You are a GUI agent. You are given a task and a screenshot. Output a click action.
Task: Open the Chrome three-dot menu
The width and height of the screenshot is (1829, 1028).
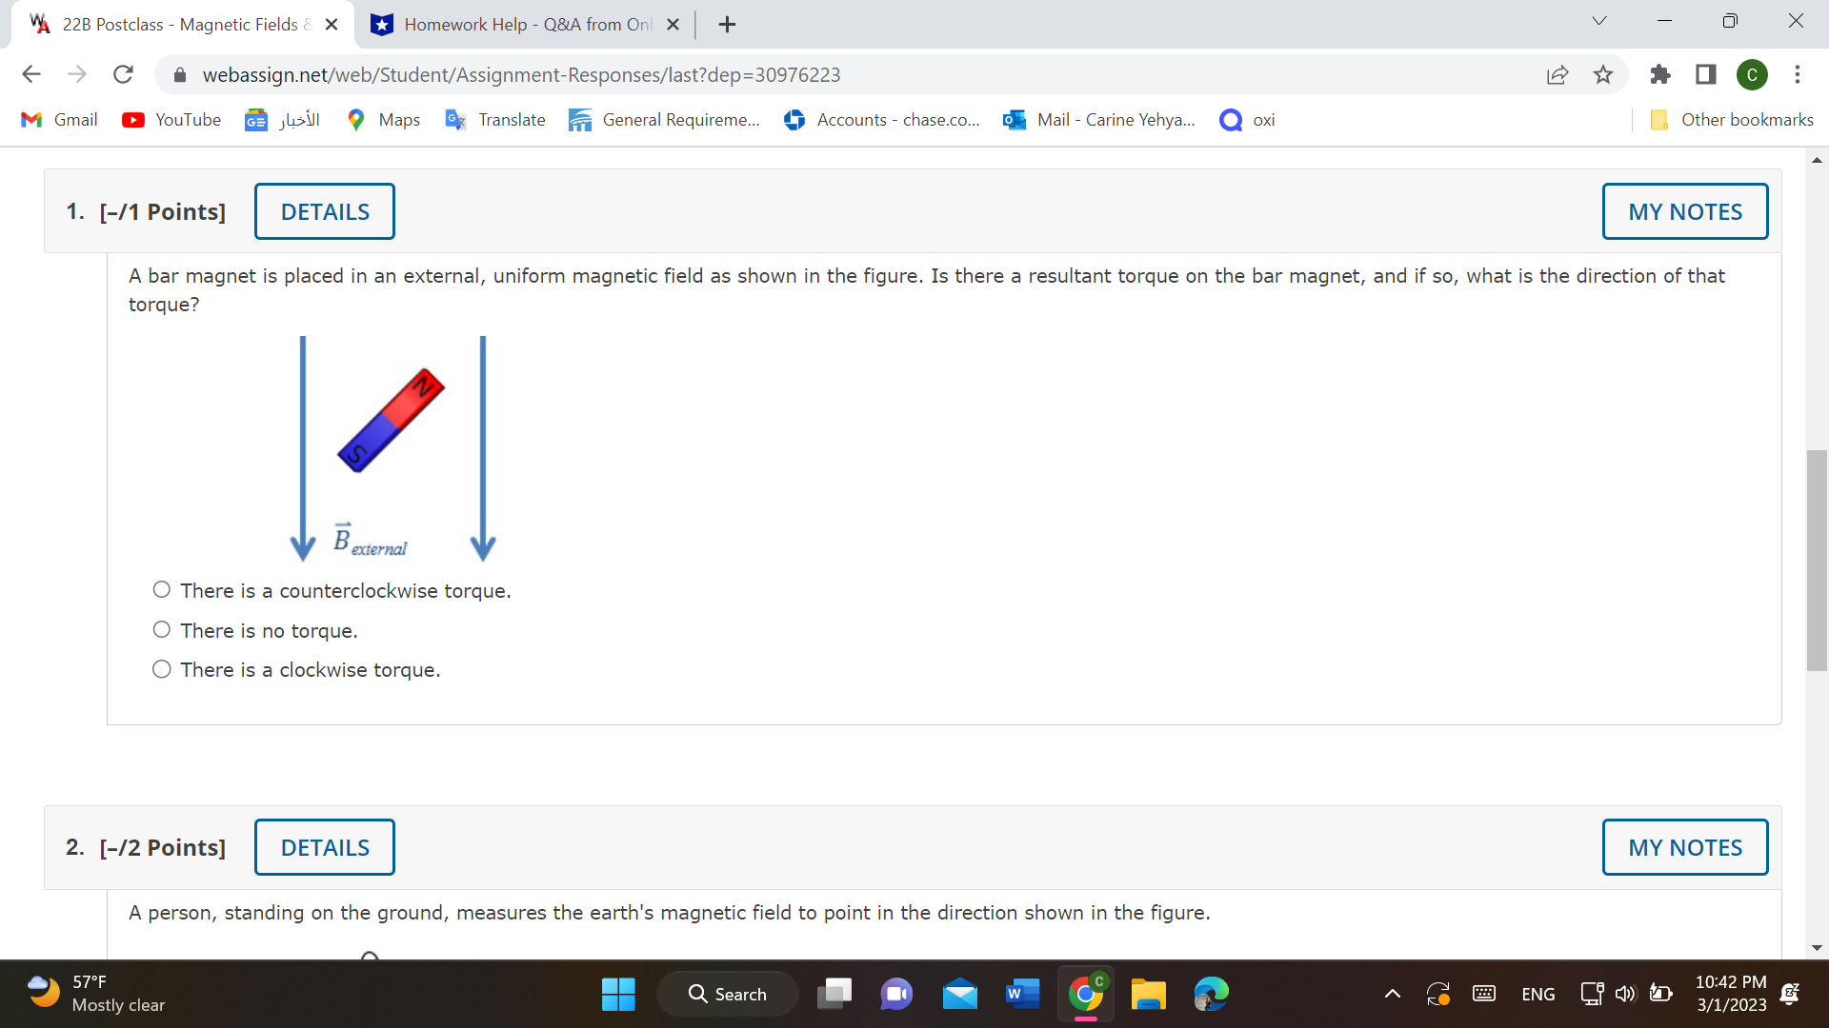tap(1798, 74)
